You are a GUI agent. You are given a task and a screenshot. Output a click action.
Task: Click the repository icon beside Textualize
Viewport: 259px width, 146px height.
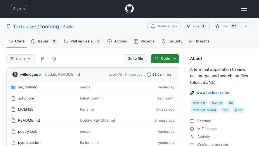pyautogui.click(x=9, y=26)
